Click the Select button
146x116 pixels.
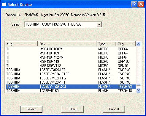pos(31,109)
